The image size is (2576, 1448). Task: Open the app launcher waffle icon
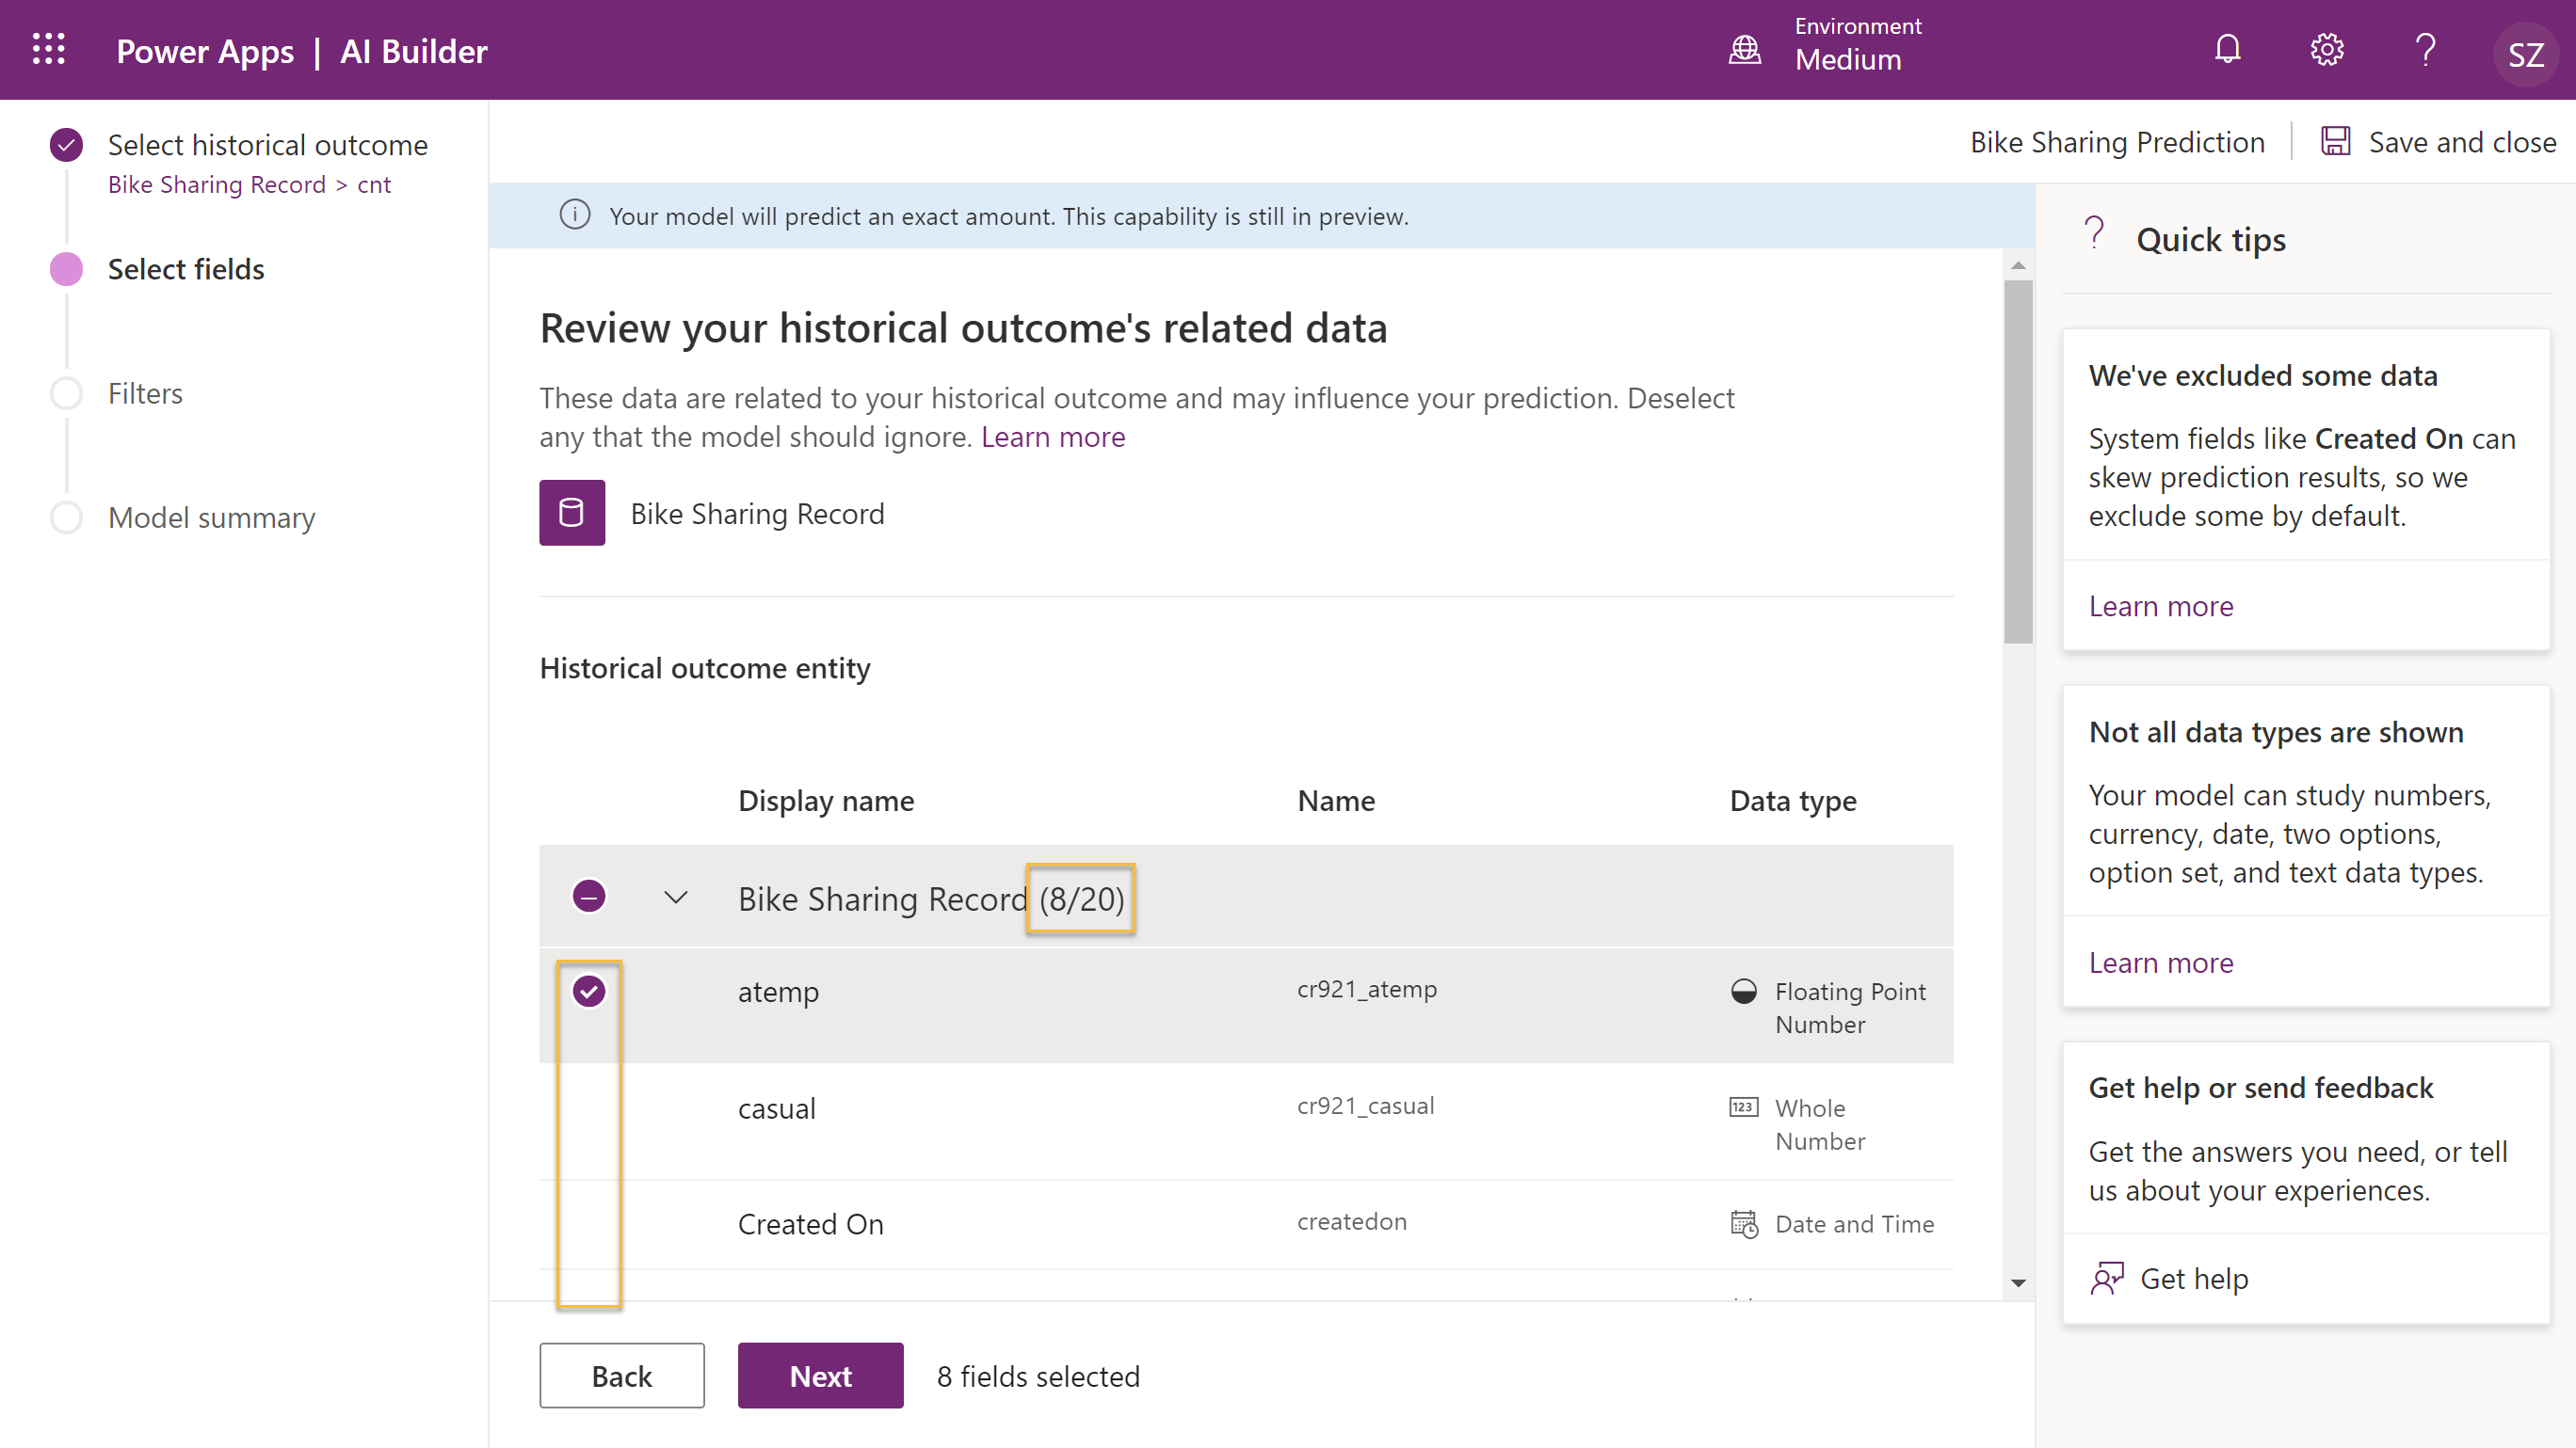[x=48, y=50]
